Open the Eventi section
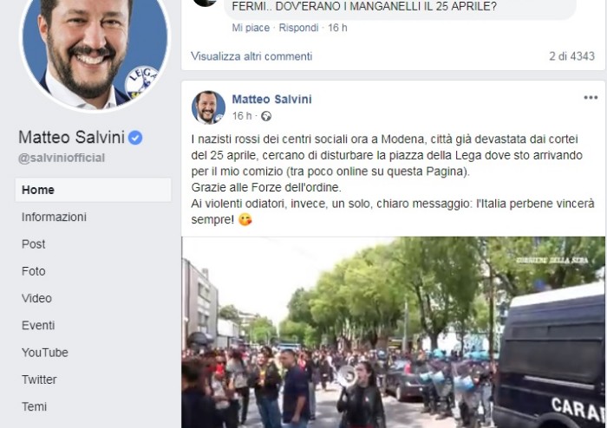Screen dimensions: 607x428 click(x=38, y=325)
